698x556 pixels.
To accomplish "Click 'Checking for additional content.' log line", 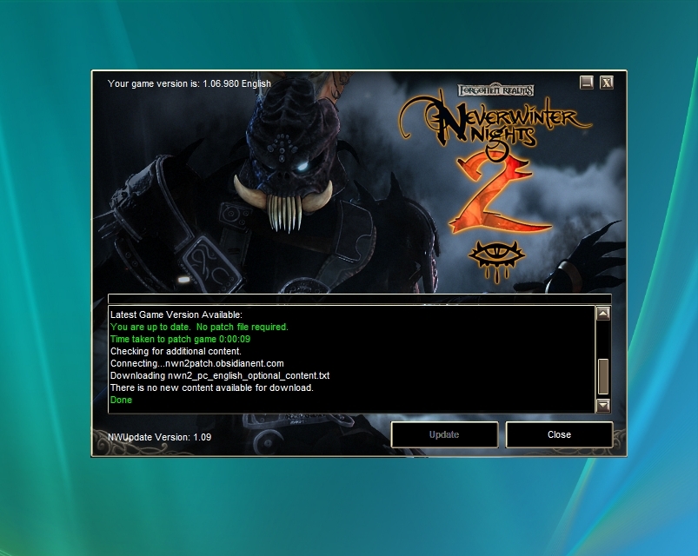I will point(176,351).
